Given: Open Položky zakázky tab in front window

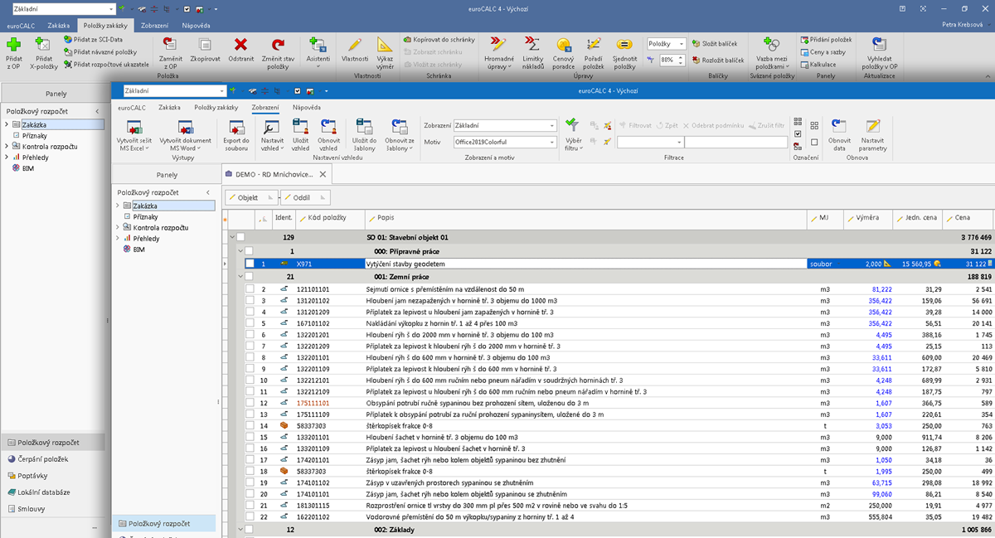Looking at the screenshot, I should [216, 107].
